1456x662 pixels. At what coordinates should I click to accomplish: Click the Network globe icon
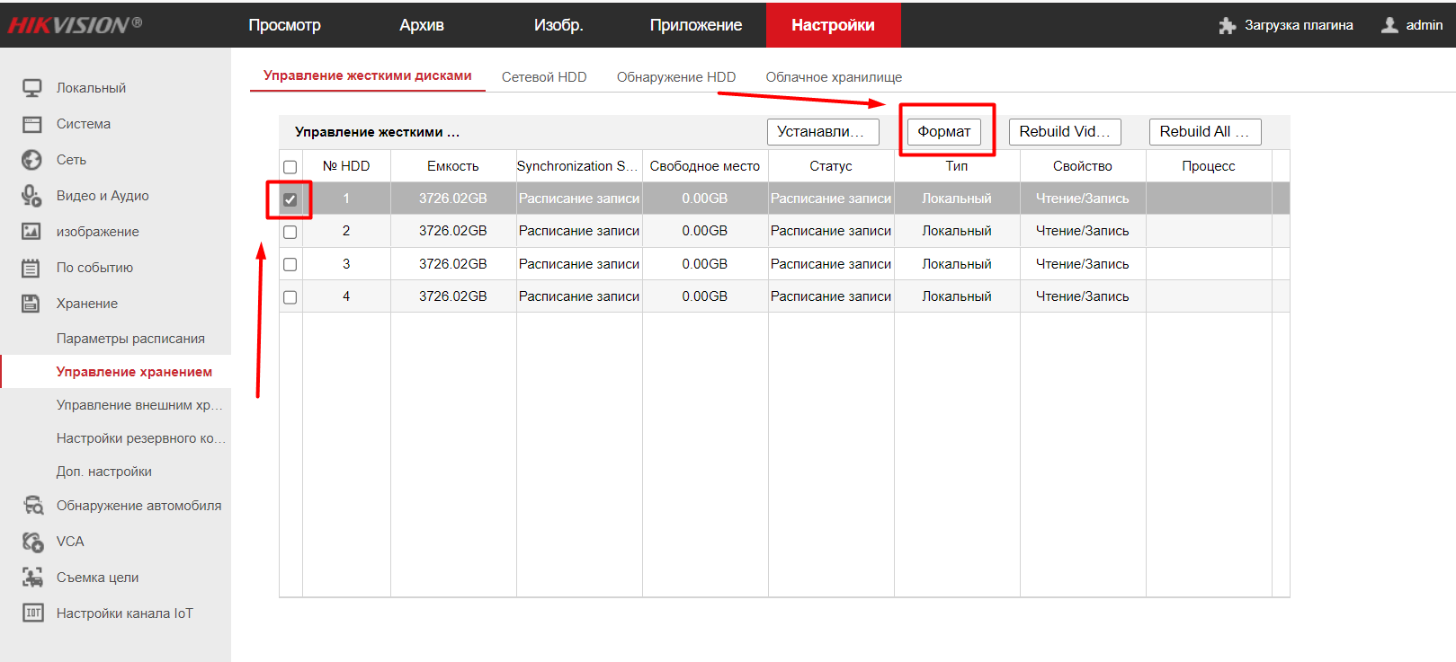[x=32, y=160]
